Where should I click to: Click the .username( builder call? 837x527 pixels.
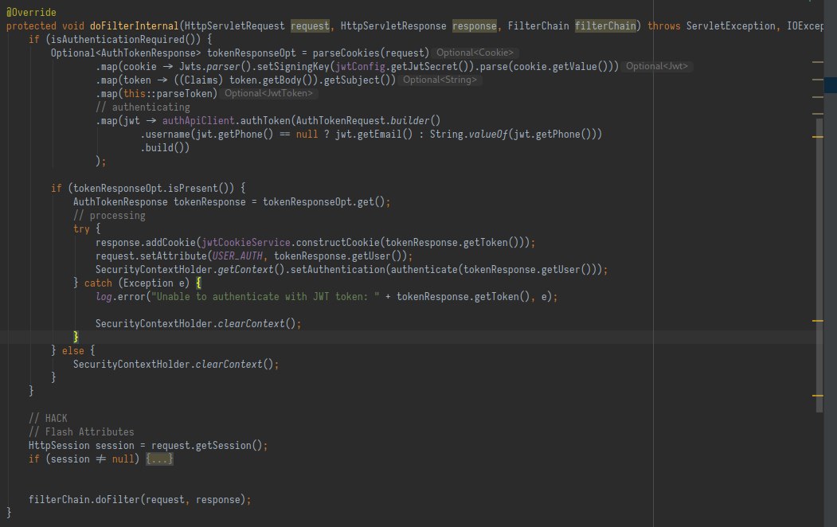pyautogui.click(x=167, y=134)
